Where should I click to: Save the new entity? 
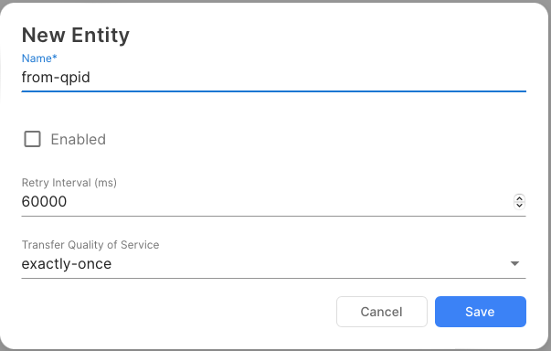click(x=481, y=312)
